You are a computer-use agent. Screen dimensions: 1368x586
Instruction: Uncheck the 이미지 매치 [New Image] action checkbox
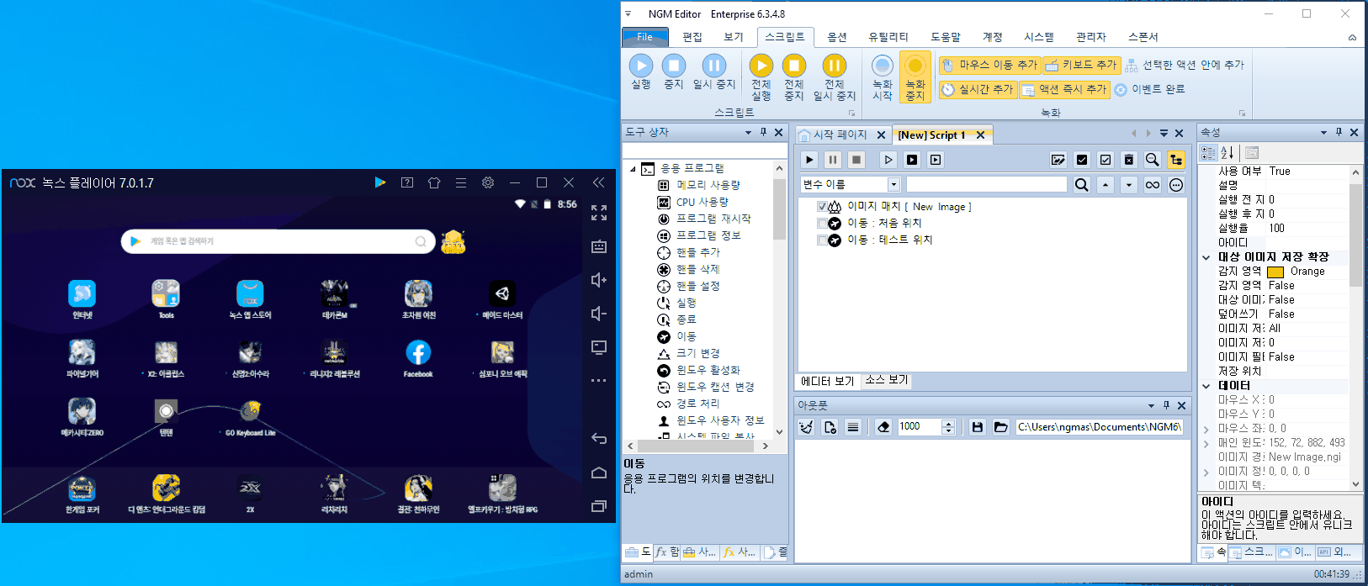pos(823,207)
